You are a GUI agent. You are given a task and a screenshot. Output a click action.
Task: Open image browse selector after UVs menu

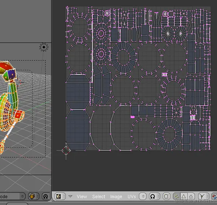click(143, 196)
